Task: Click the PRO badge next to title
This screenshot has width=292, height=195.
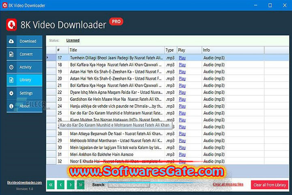Action: [x=116, y=22]
